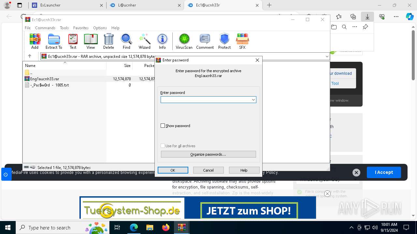Expand the archive path dropdown arrow
The height and width of the screenshot is (234, 417).
tap(327, 57)
